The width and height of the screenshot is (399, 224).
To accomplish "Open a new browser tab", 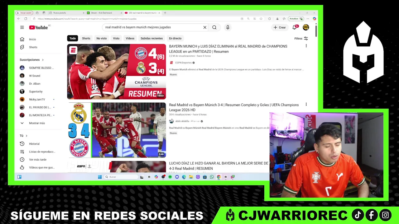I will pos(165,13).
